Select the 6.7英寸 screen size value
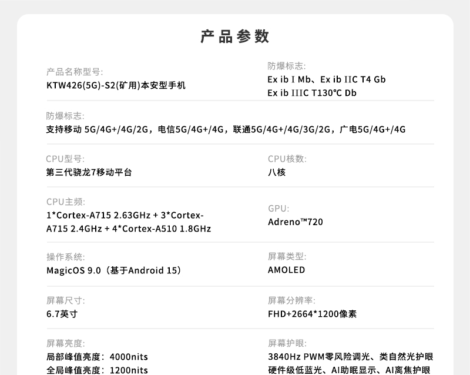 (x=62, y=314)
